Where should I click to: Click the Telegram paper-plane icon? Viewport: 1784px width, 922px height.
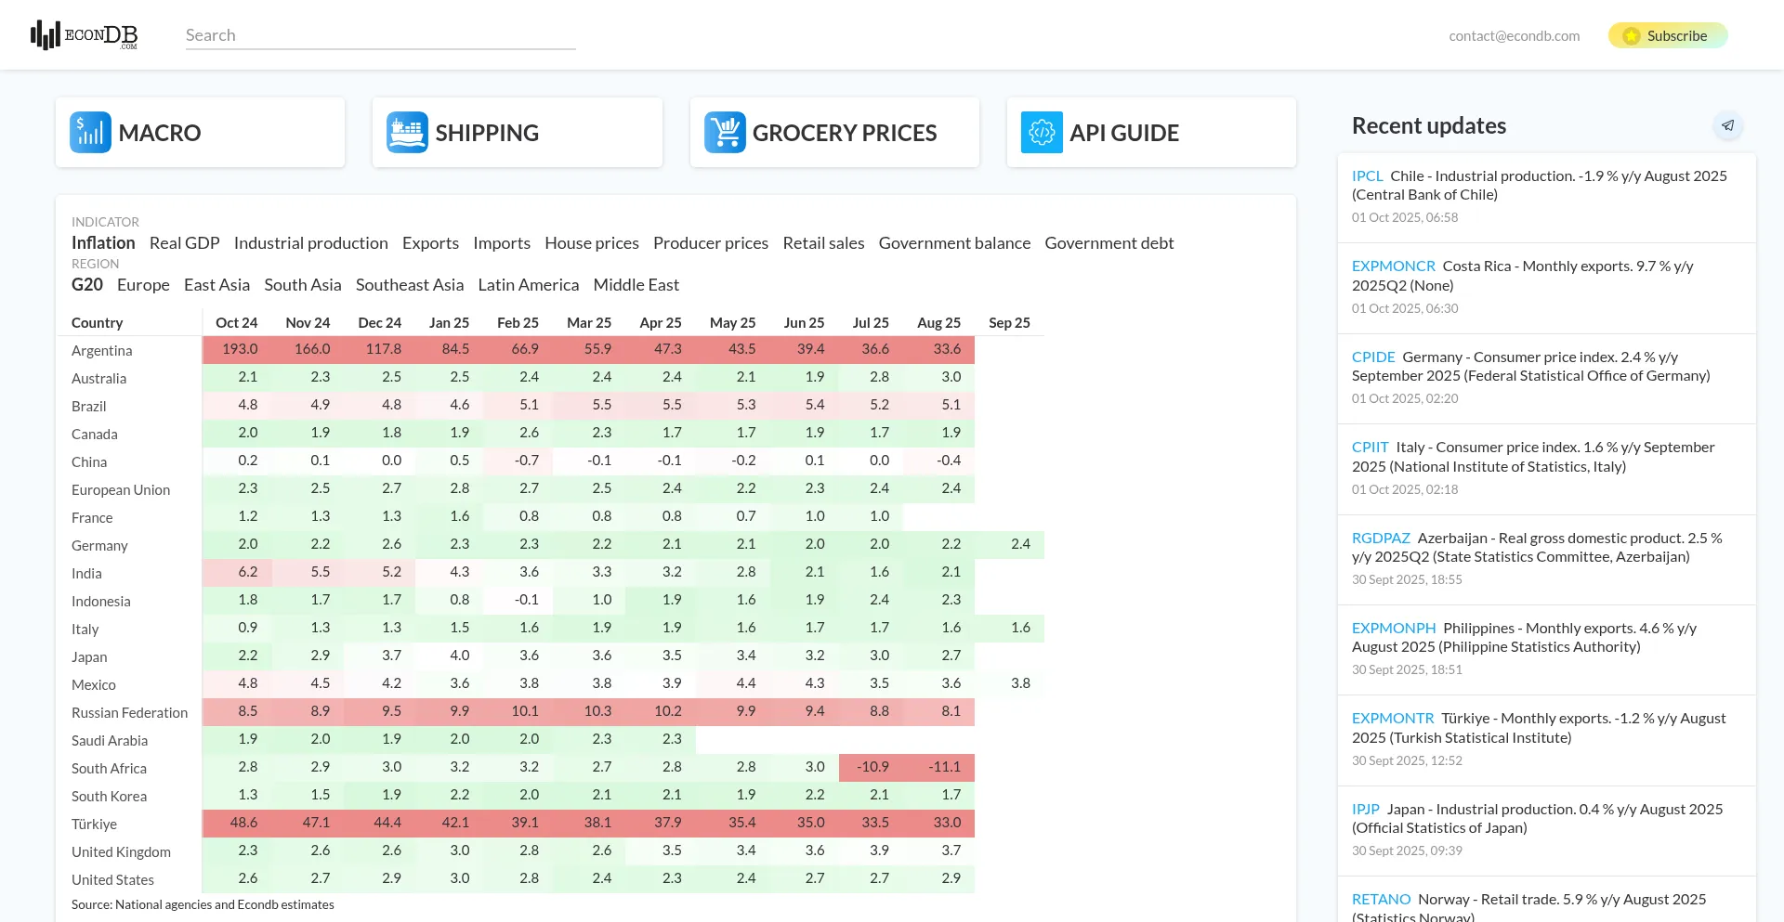point(1727,125)
